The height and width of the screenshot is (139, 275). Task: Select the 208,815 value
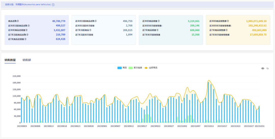click(x=128, y=30)
